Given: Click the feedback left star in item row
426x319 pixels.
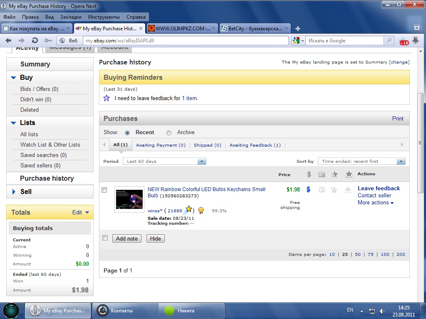Looking at the screenshot, I should [x=334, y=189].
